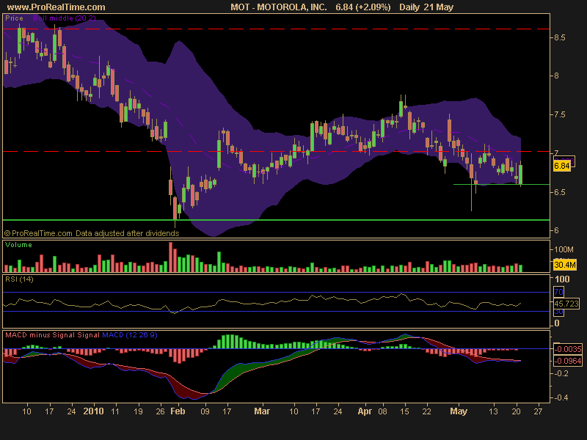587x440 pixels.
Task: Click the Volume panel label
Action: [18, 245]
